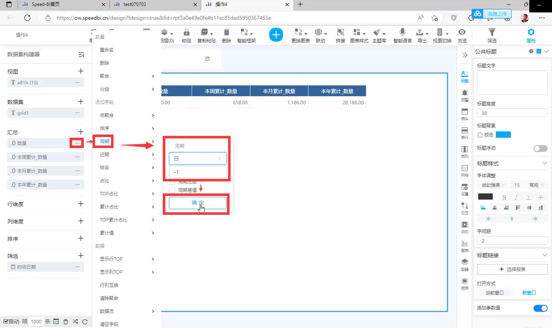
Task: Click the browse (浏览) eye icon
Action: pyautogui.click(x=462, y=35)
